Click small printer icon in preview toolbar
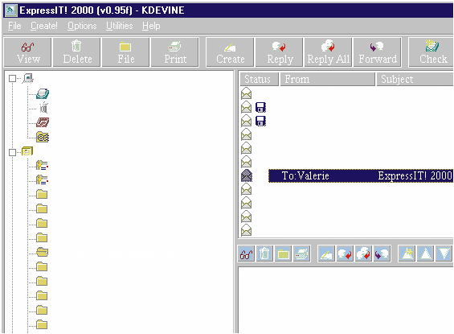Viewport: 454px width, 334px height. (x=301, y=254)
